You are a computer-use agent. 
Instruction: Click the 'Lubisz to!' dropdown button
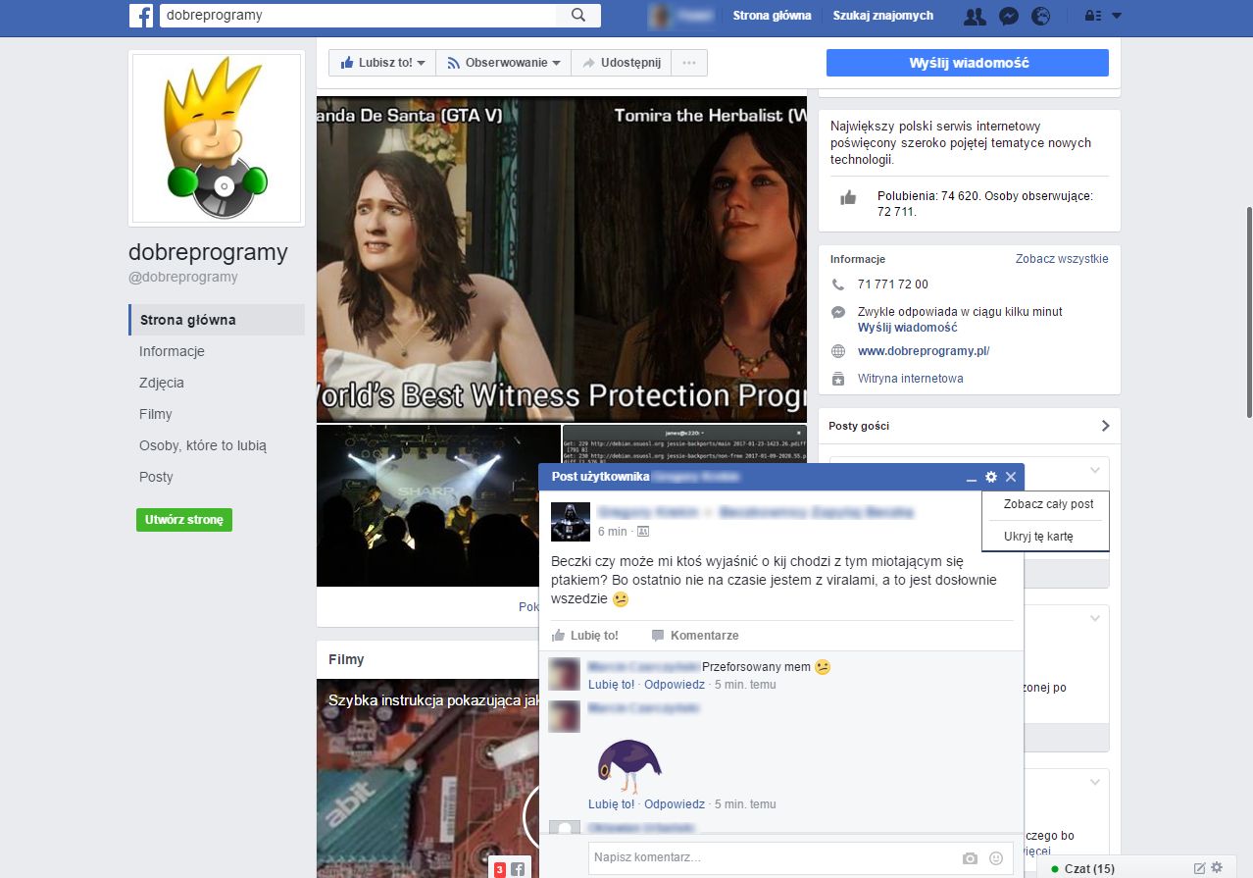coord(382,63)
